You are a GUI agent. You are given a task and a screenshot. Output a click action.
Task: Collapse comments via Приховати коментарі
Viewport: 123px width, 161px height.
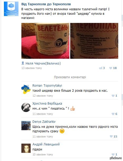70,77
